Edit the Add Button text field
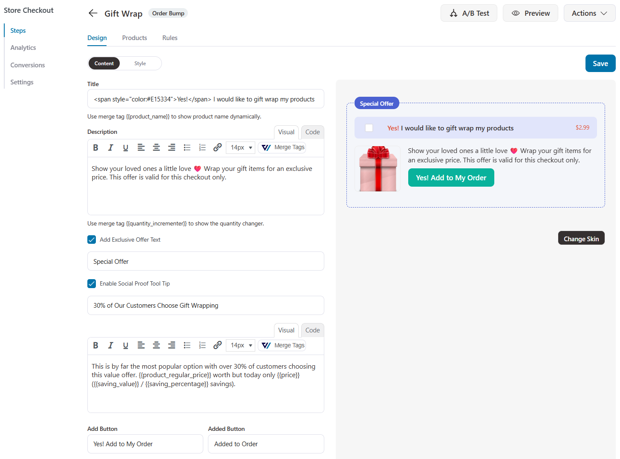Screen dimensions: 620x459 pyautogui.click(x=145, y=444)
